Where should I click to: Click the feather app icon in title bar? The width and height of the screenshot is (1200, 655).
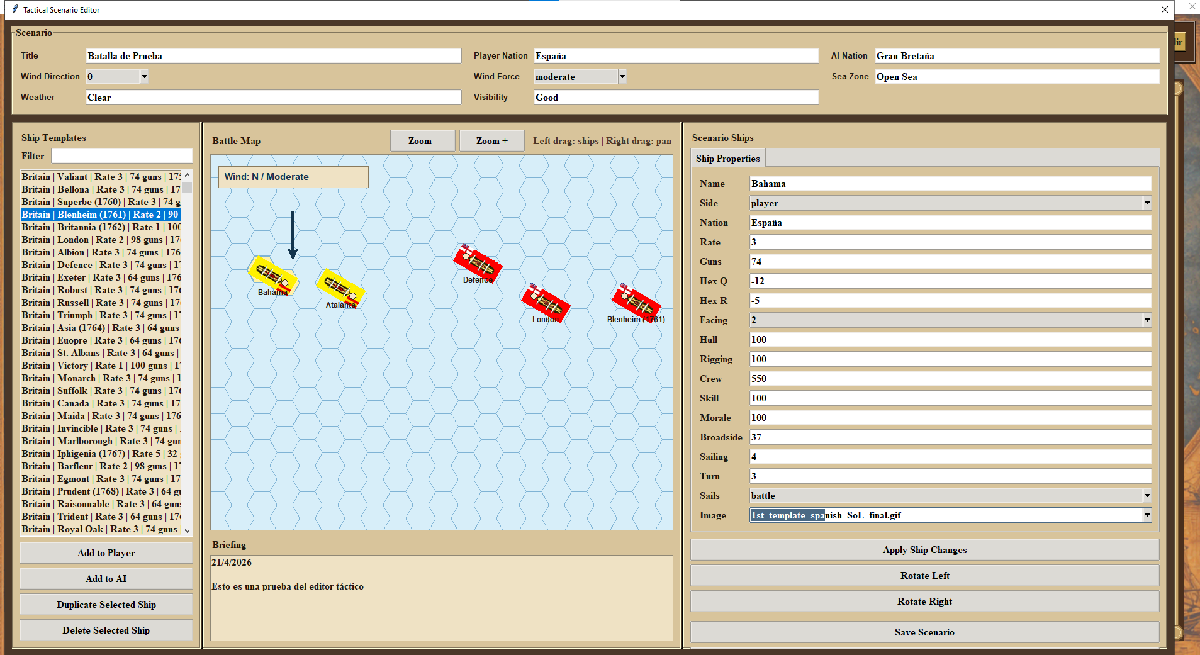(x=15, y=9)
